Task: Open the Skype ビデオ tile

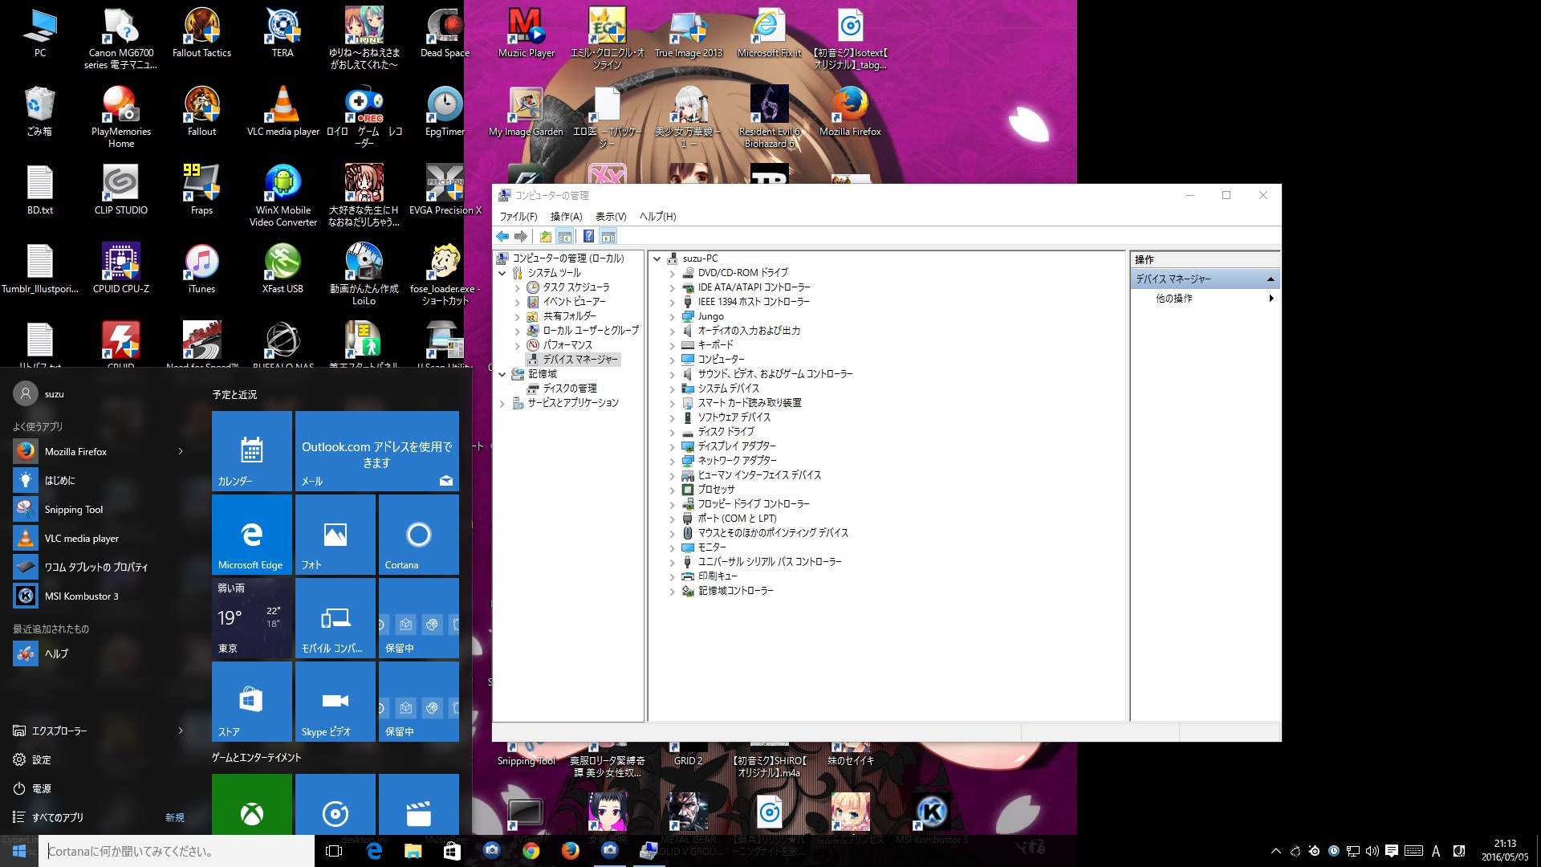Action: (335, 702)
